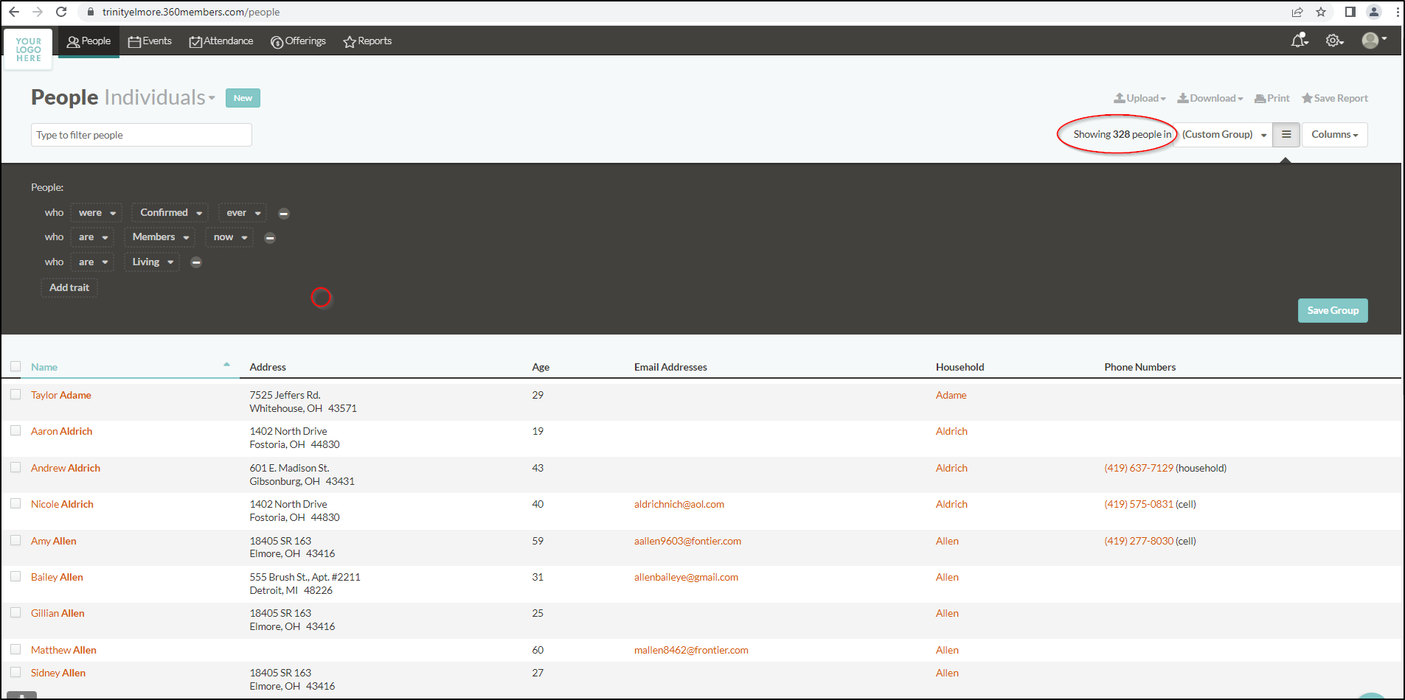Expand the Individuals view dropdown
This screenshot has width=1405, height=700.
click(160, 97)
